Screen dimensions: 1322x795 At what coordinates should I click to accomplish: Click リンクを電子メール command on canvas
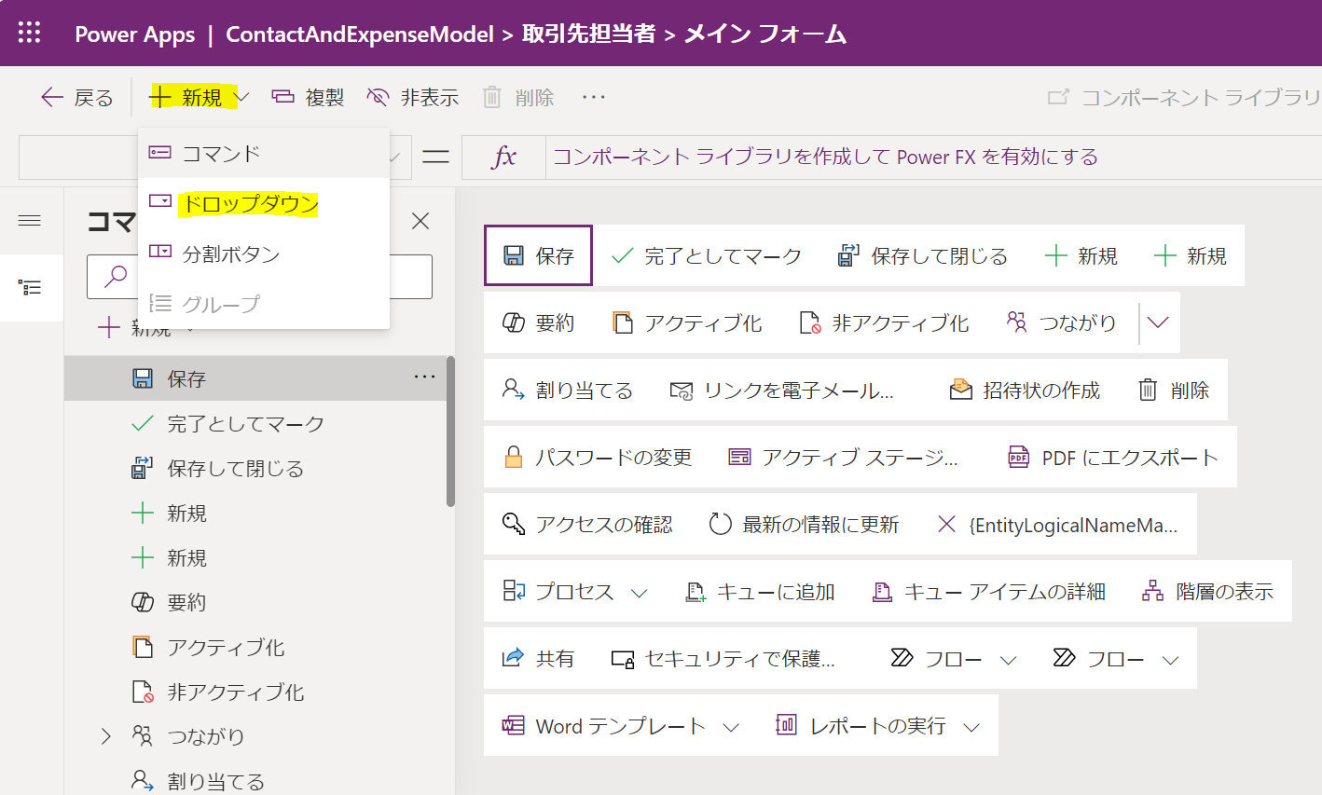pos(782,390)
